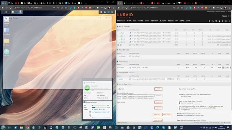The image size is (232, 130).
Task: Open File Station on DSM desktop
Action: [7, 42]
